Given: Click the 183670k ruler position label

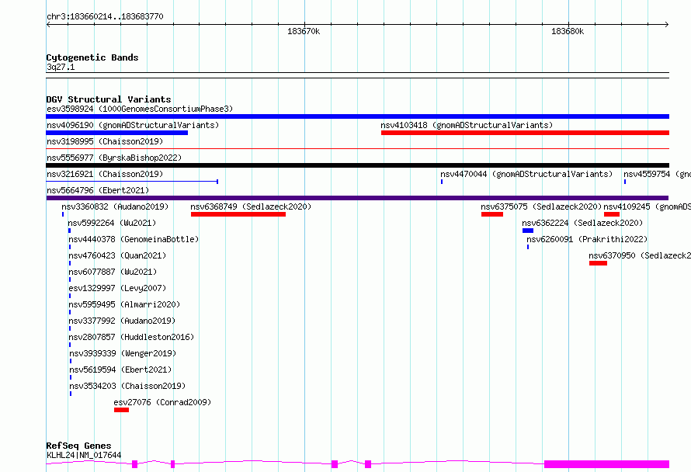Looking at the screenshot, I should (x=304, y=31).
